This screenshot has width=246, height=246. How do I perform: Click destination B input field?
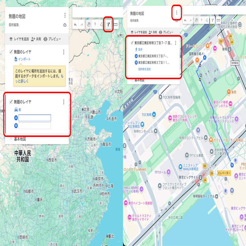35,126
